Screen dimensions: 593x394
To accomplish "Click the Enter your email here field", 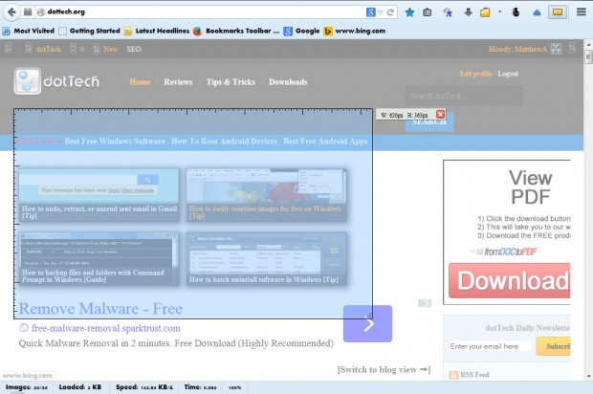I will point(490,346).
